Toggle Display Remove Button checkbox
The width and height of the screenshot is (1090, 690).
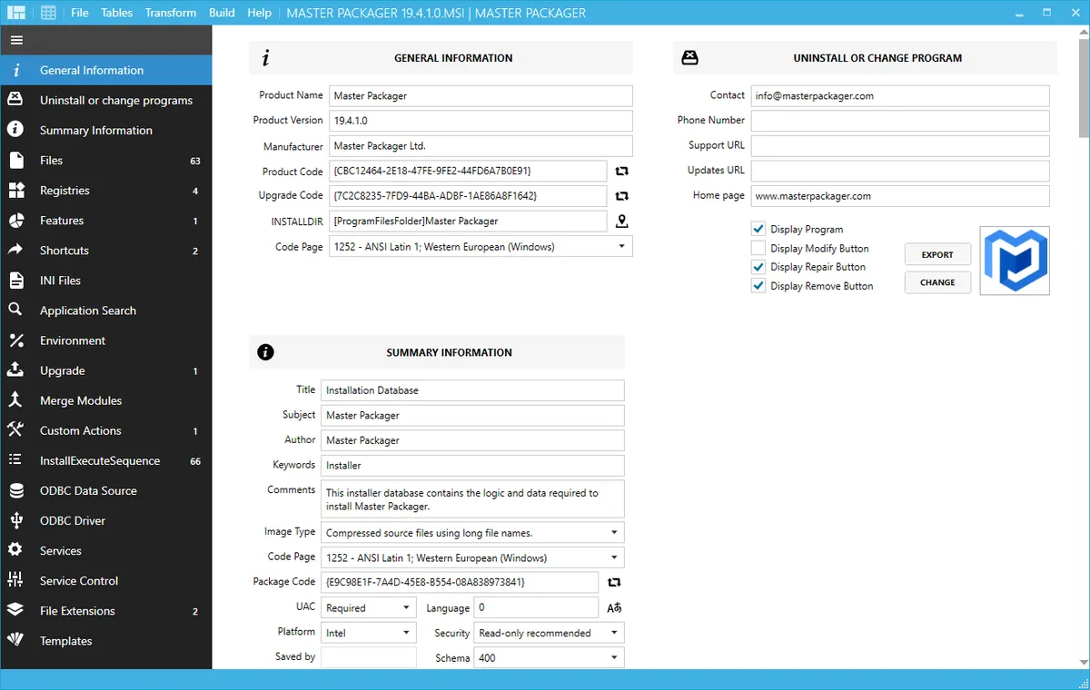(758, 286)
